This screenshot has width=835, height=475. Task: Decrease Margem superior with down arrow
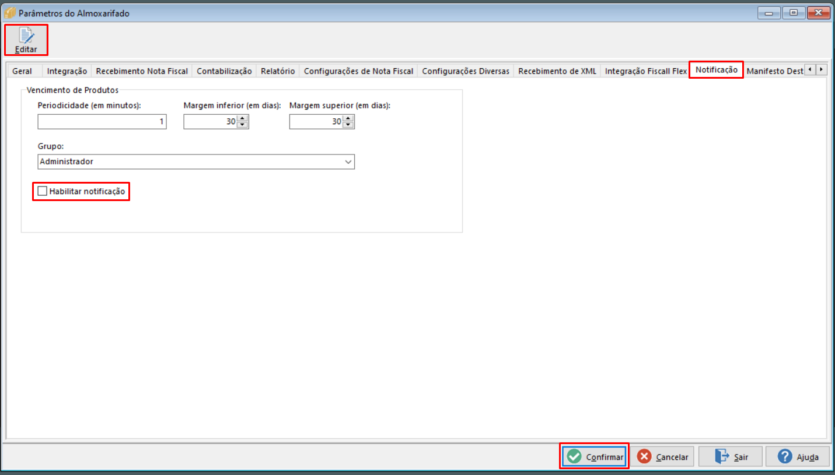[x=348, y=125]
